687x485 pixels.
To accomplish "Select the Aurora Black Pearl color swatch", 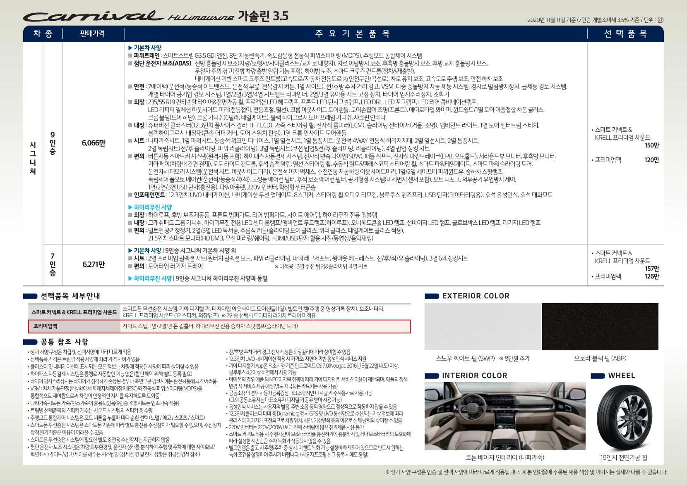I will 600,327.
